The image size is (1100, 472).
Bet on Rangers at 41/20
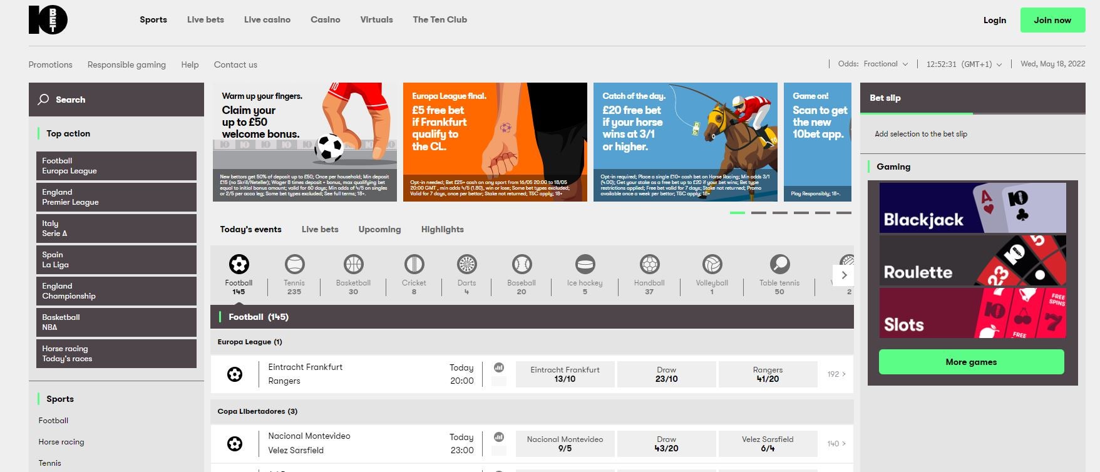click(x=768, y=374)
